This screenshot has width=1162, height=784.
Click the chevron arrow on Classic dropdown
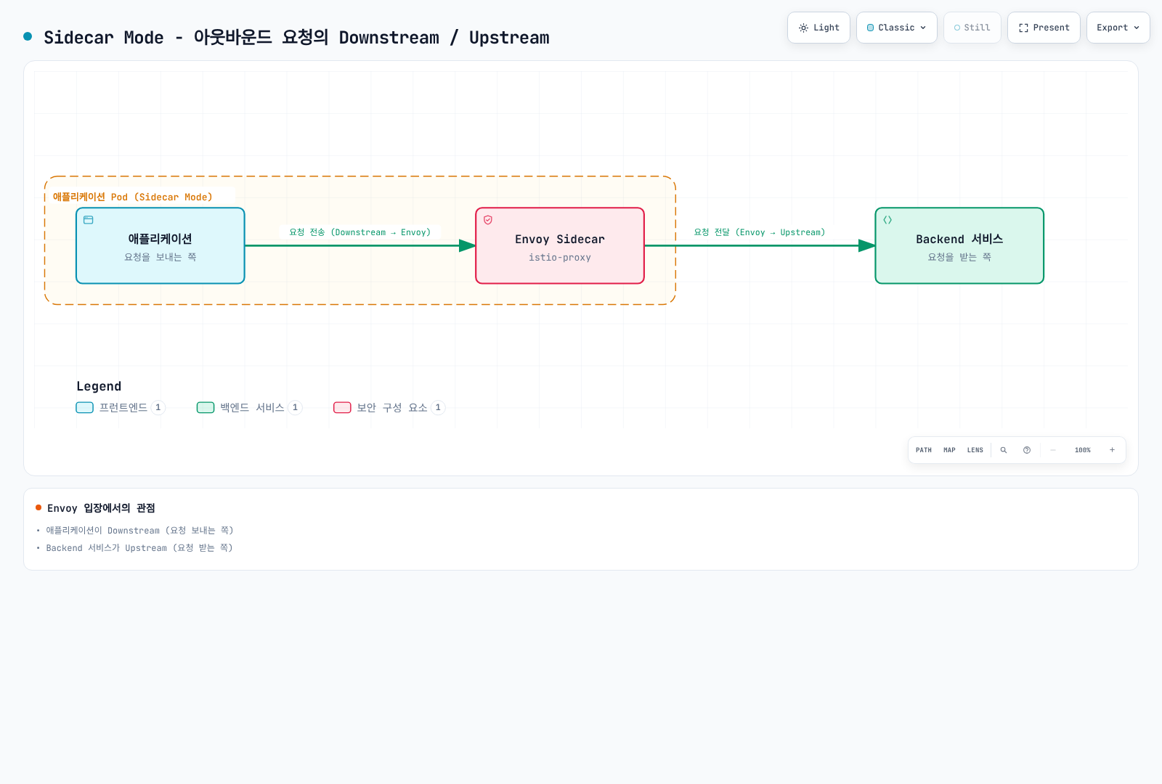tap(923, 28)
